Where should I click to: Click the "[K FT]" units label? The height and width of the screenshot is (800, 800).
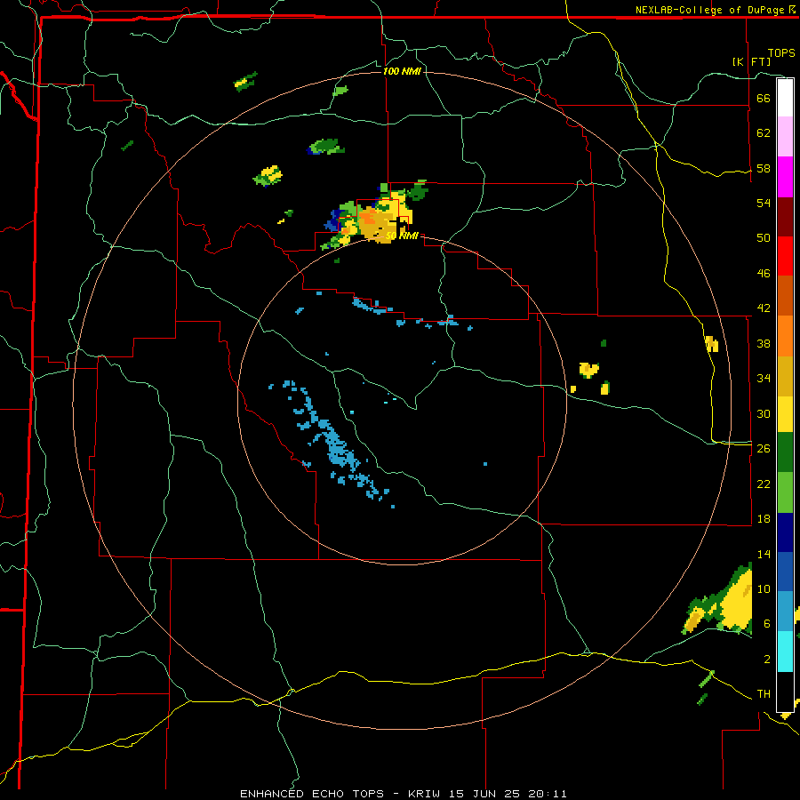(x=751, y=61)
